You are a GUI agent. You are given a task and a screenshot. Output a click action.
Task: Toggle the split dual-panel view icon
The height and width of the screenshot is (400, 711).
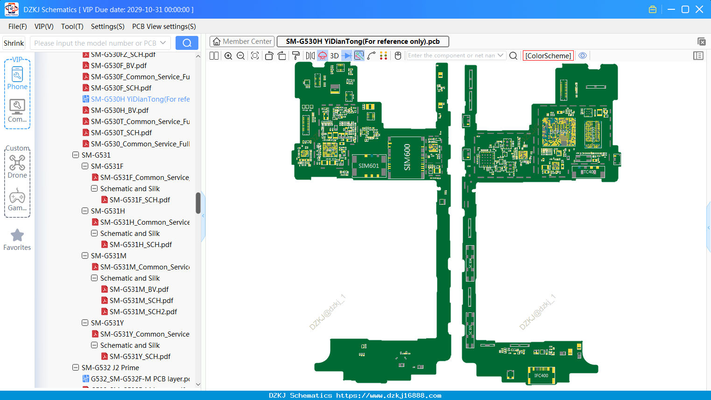214,55
